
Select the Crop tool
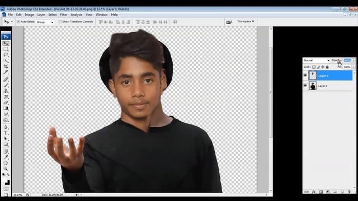(6, 66)
